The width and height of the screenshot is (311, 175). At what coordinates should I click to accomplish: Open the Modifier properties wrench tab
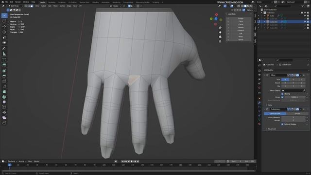(259, 103)
